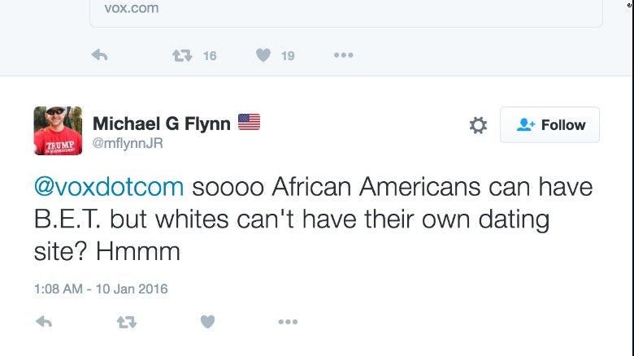Open the @voxdotcom mention
This screenshot has height=356, width=634.
coord(109,187)
